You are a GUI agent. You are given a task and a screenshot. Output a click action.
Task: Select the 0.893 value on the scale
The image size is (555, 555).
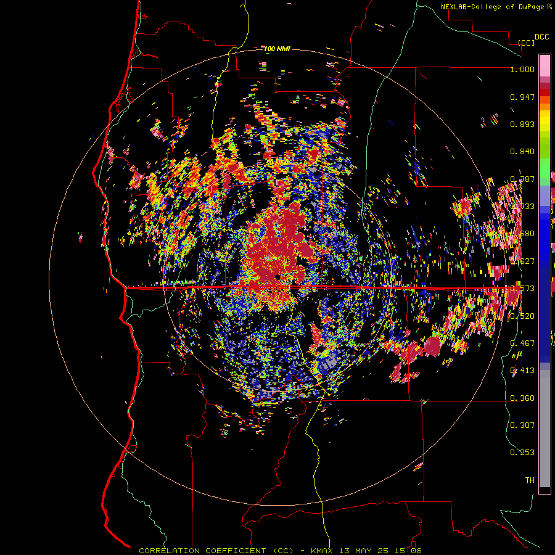(522, 124)
